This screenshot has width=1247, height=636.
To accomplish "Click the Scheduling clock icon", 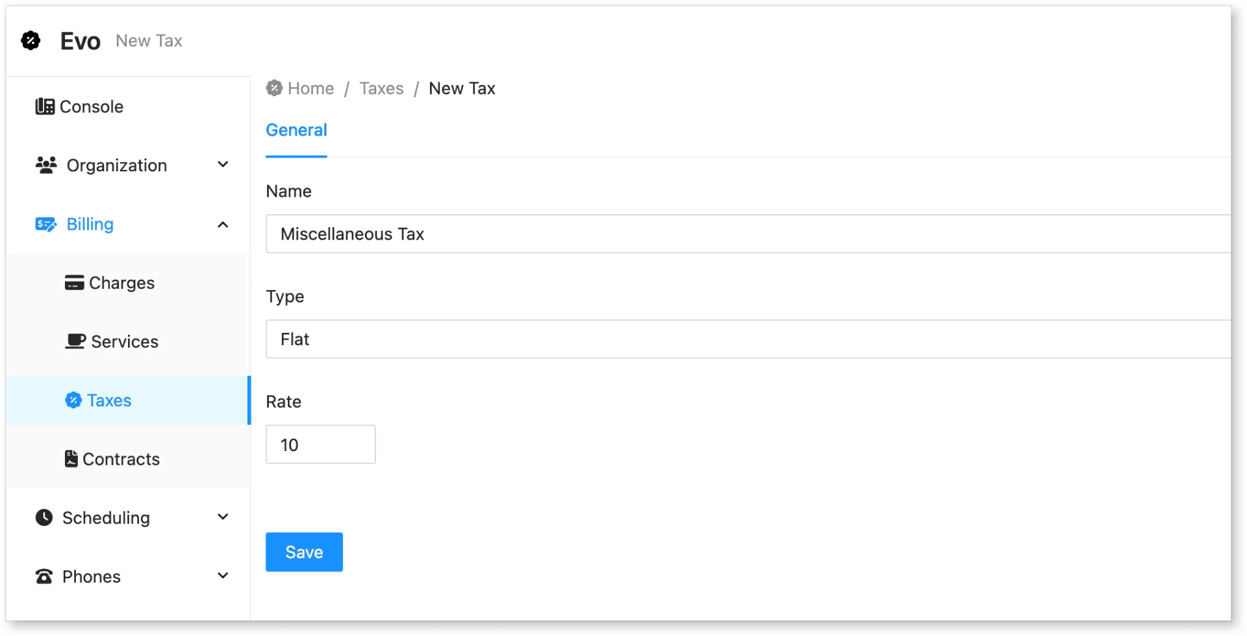I will 44,517.
